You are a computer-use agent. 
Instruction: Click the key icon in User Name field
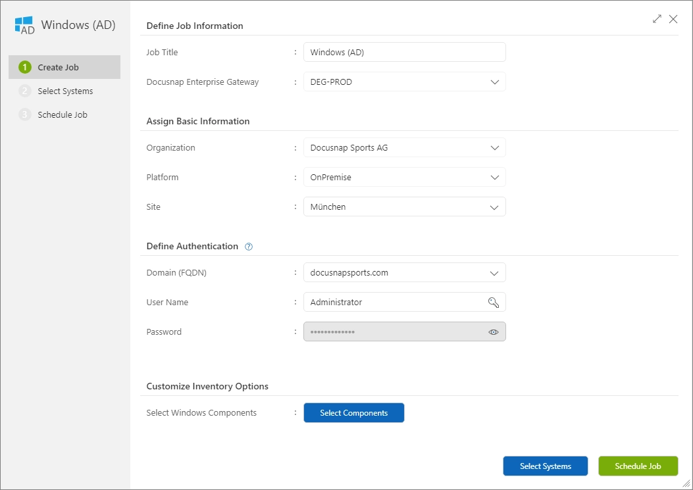(493, 302)
